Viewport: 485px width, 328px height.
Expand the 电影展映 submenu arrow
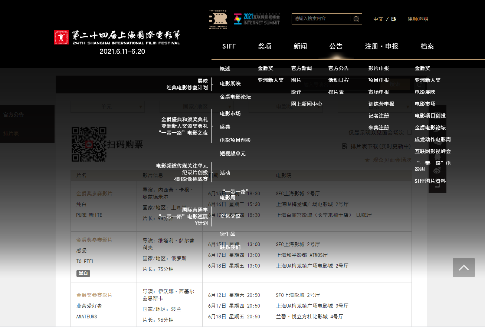(x=213, y=84)
